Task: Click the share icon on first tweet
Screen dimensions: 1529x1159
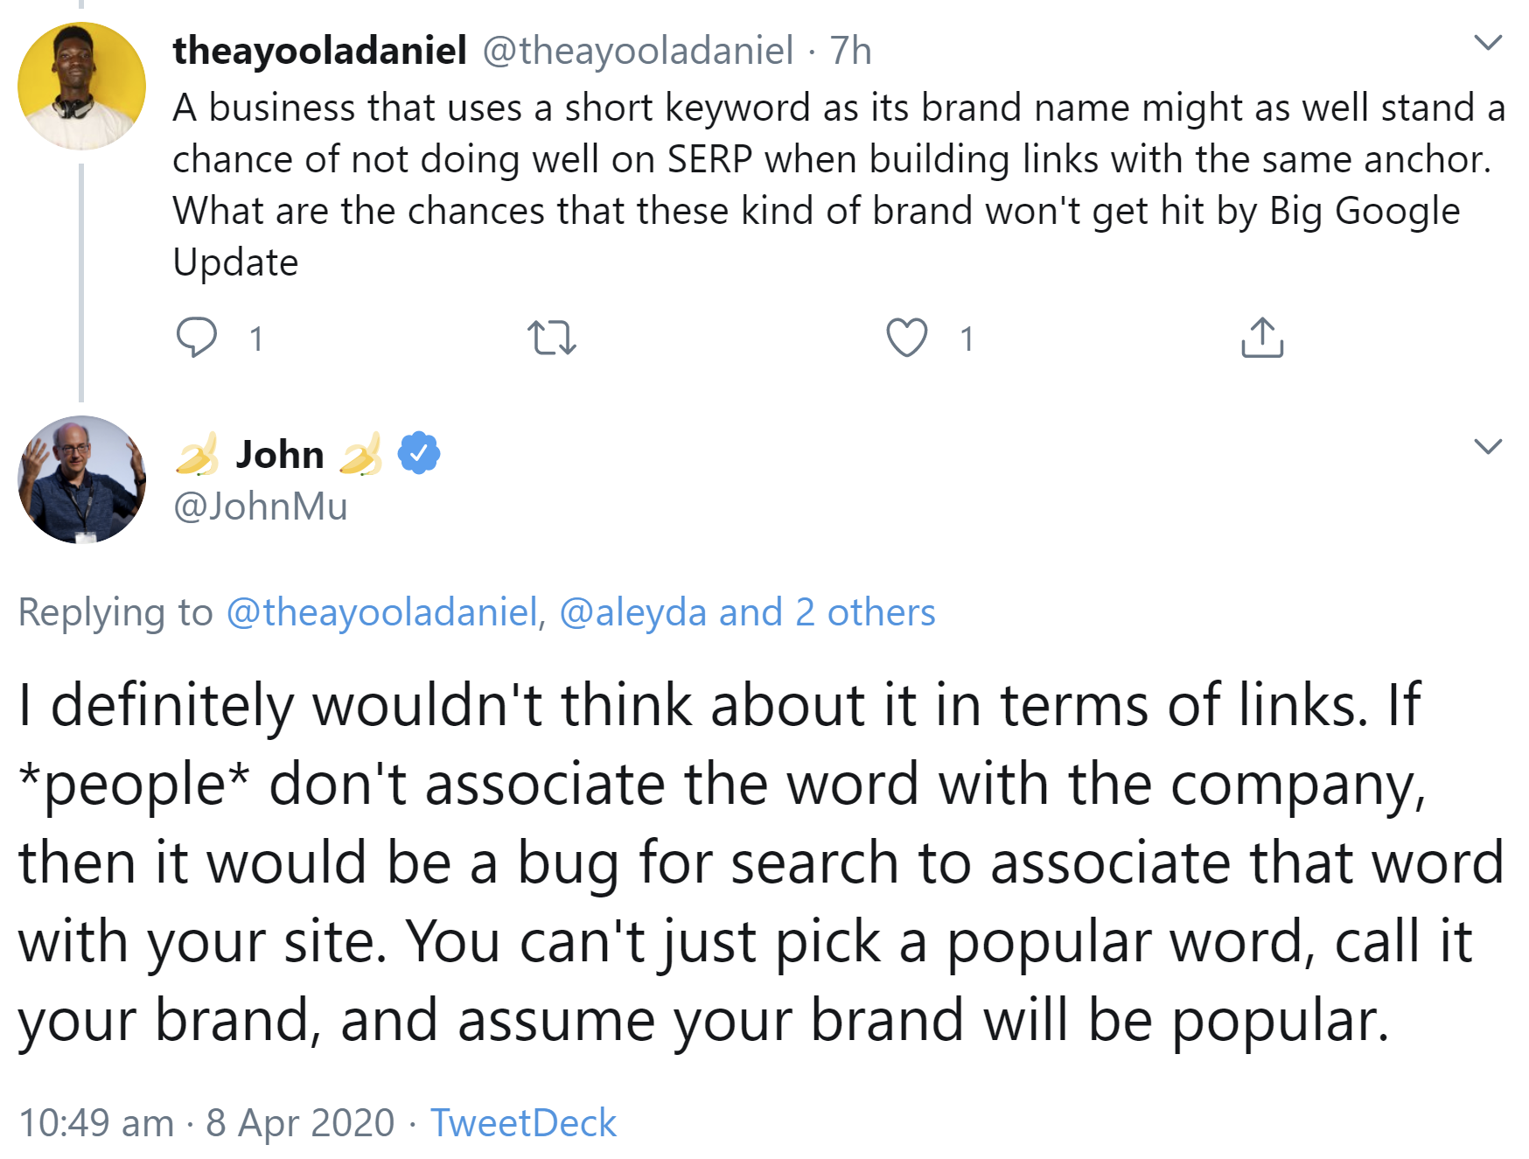Action: tap(1261, 338)
